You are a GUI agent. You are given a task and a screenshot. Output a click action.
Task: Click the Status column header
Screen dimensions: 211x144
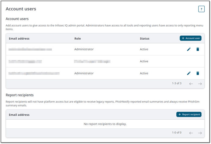(x=144, y=39)
